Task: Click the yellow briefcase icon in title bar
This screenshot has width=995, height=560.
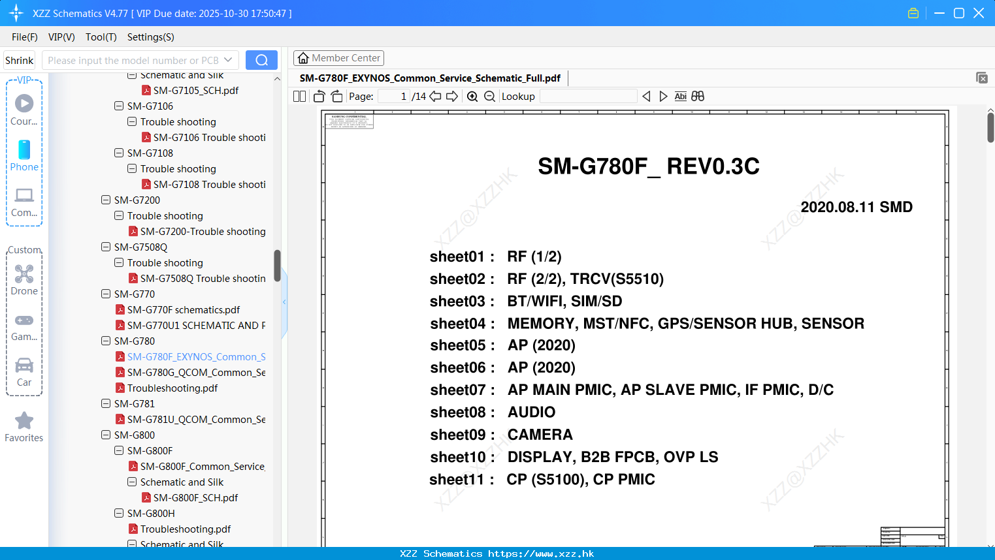Action: [913, 13]
